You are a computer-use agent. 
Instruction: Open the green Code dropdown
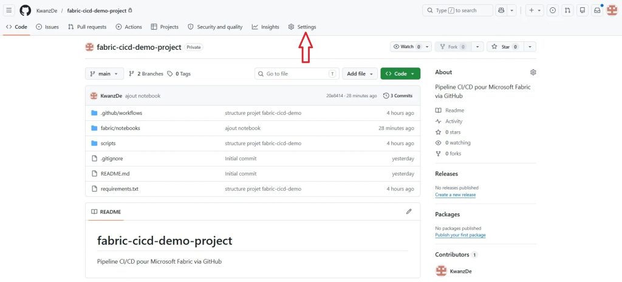400,74
